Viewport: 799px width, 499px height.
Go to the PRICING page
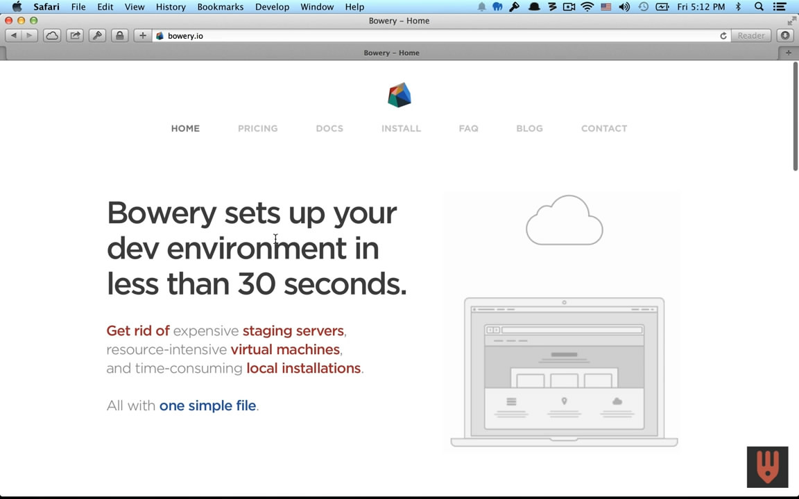(258, 128)
